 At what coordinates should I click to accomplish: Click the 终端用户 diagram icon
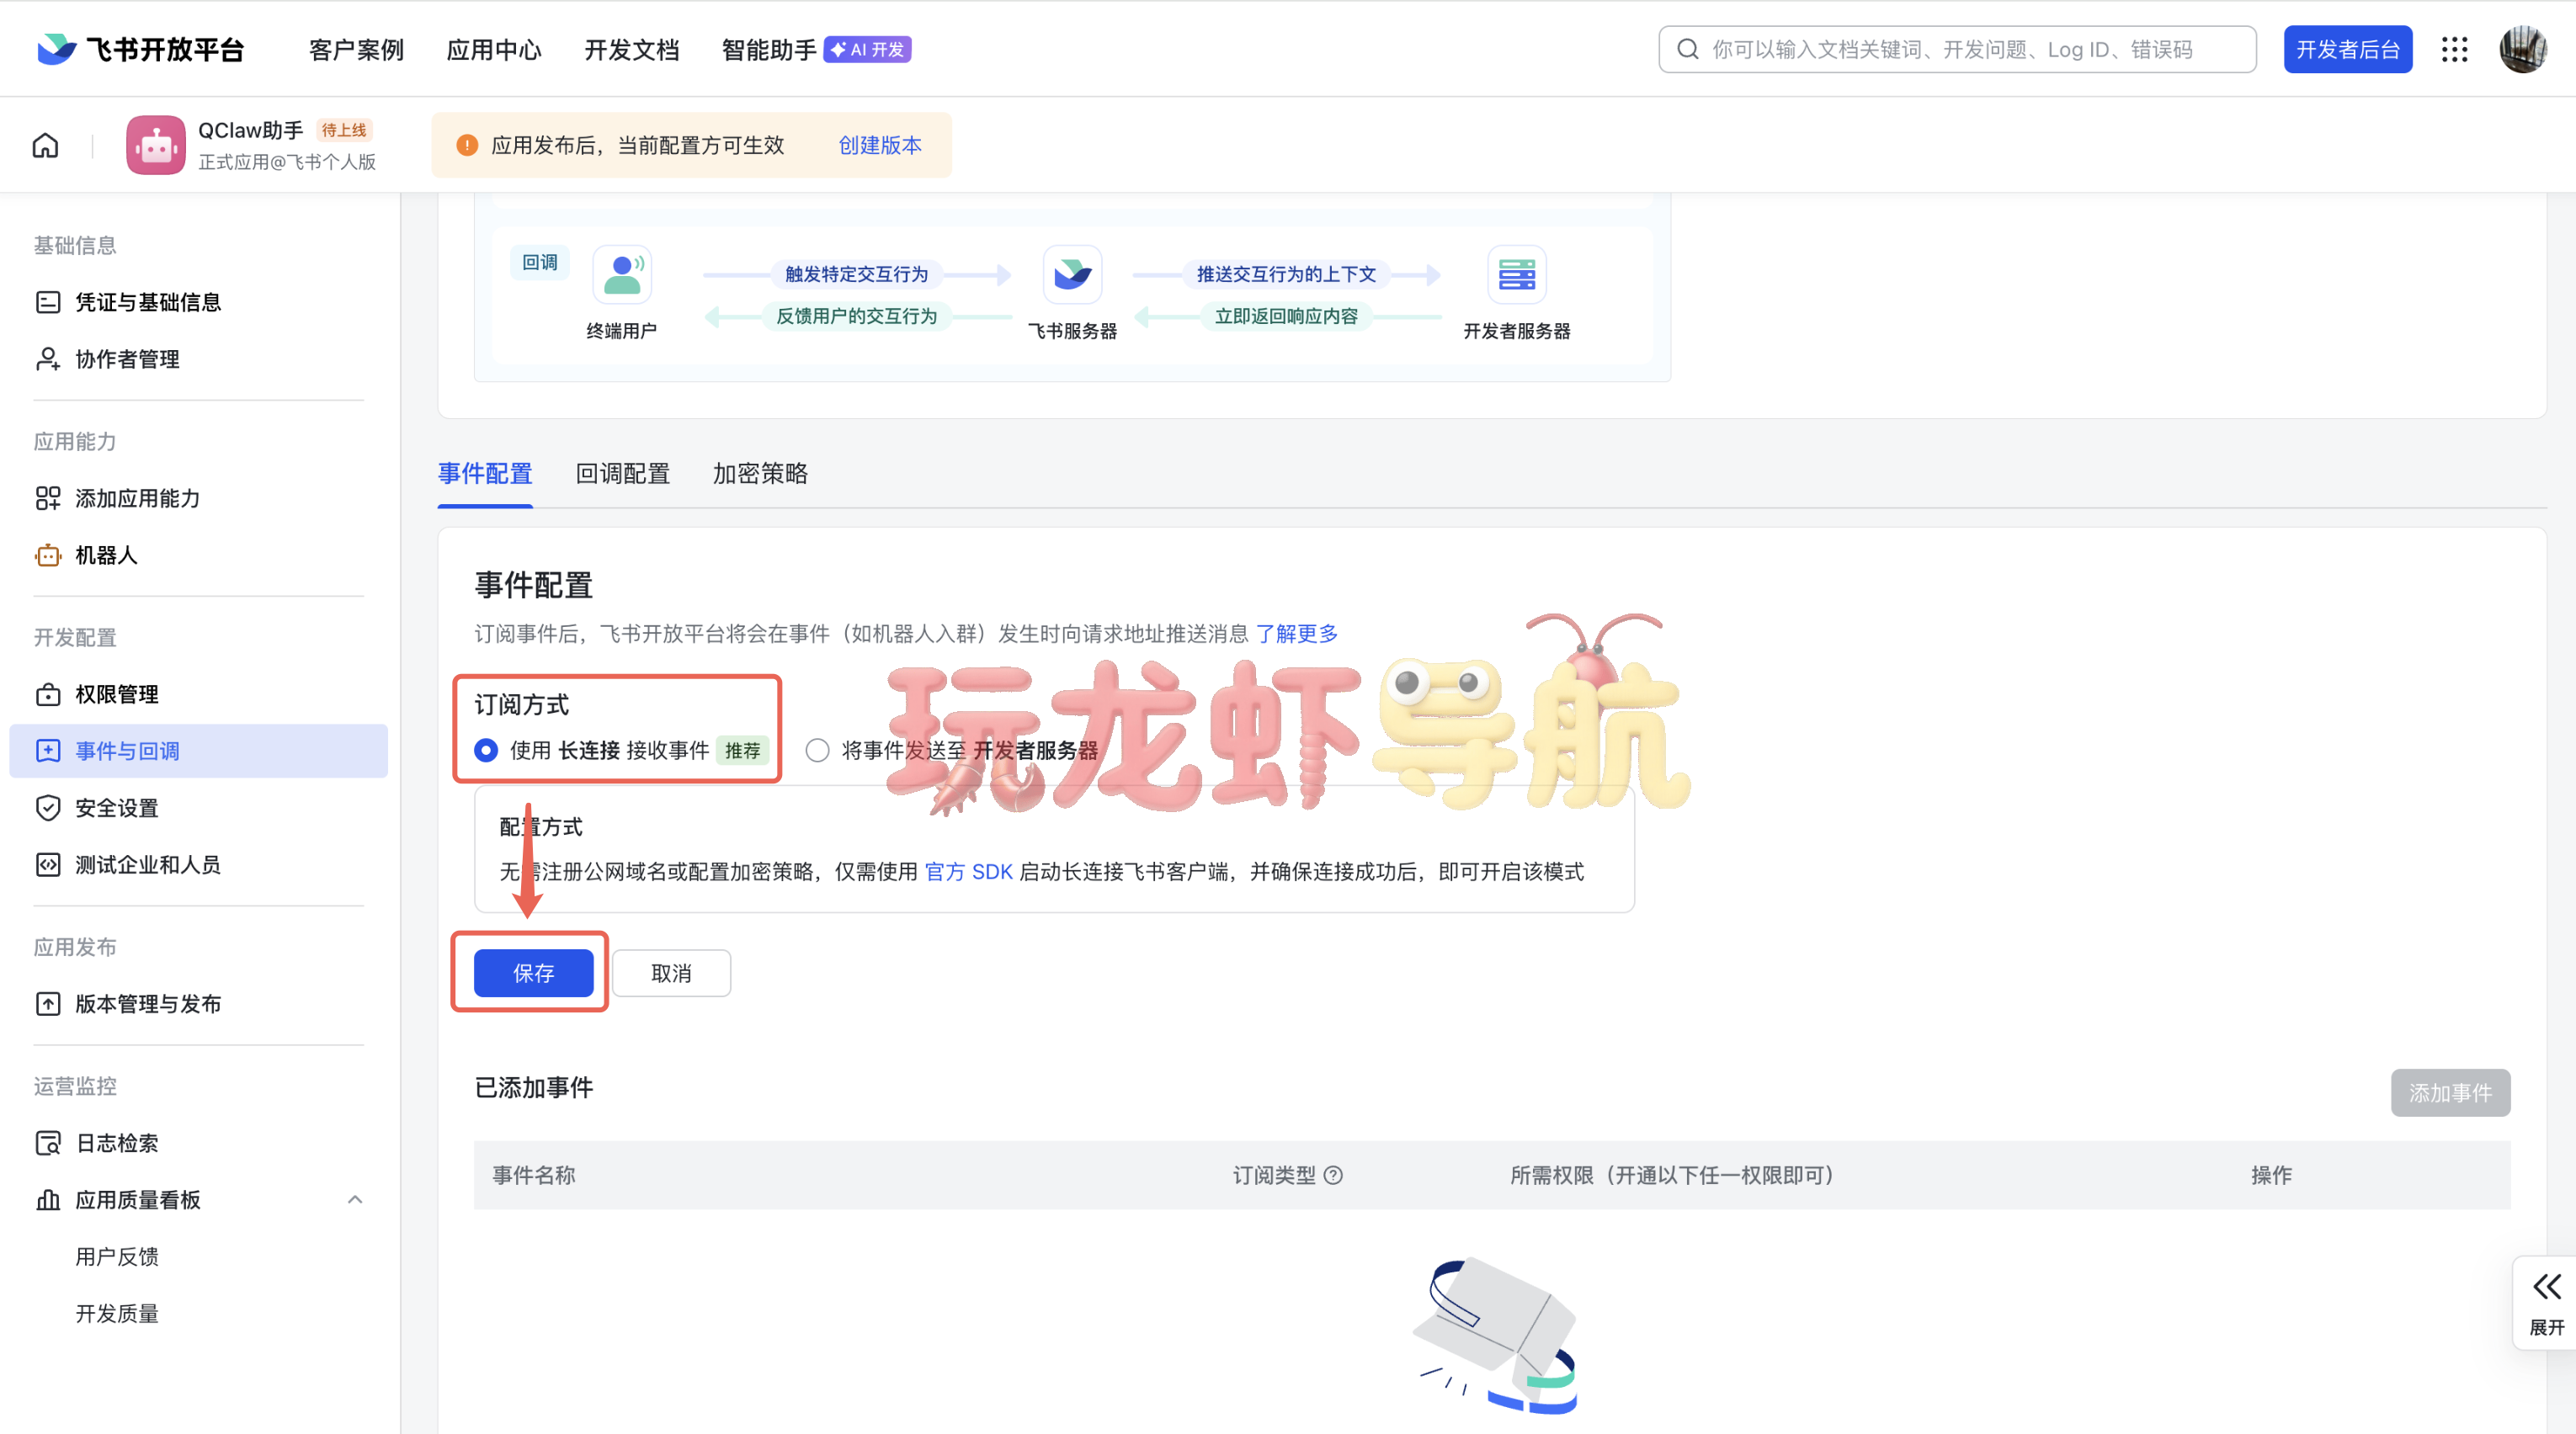622,274
